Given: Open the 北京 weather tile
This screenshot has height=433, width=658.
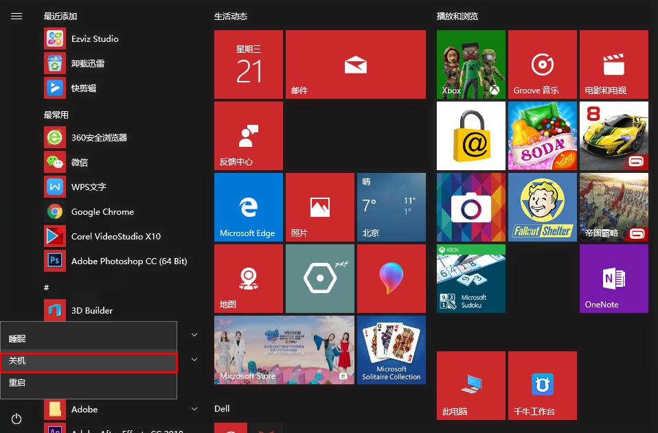Looking at the screenshot, I should click(391, 207).
